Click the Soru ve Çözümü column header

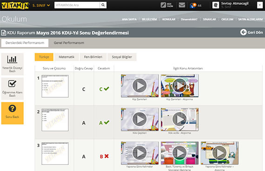54,69
